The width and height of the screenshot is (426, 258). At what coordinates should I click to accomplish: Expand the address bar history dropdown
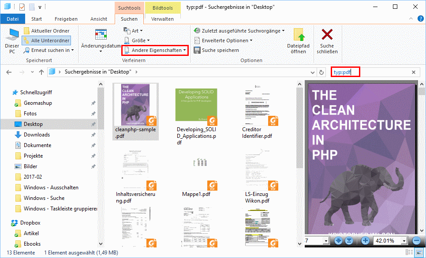click(x=312, y=73)
